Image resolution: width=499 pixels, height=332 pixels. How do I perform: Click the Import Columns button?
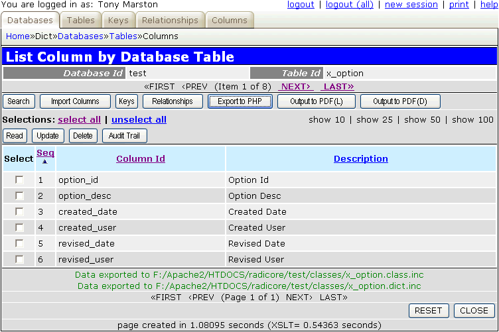[75, 101]
